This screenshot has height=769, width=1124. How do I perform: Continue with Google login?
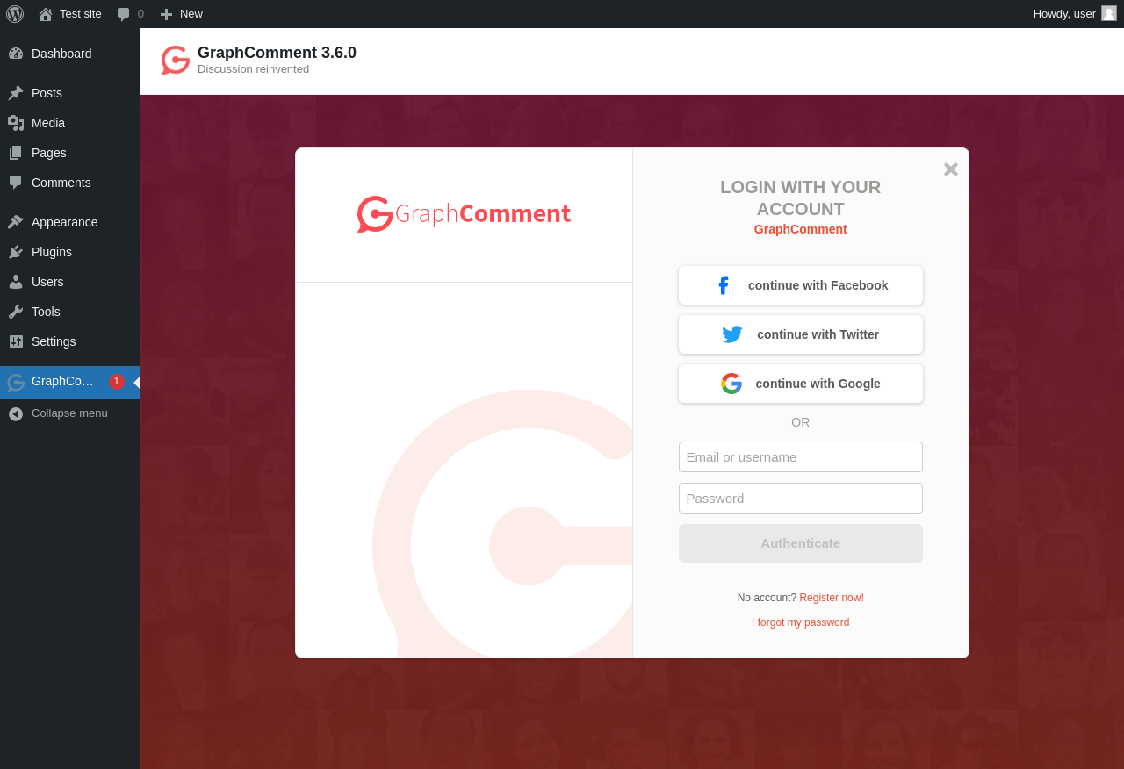coord(801,384)
